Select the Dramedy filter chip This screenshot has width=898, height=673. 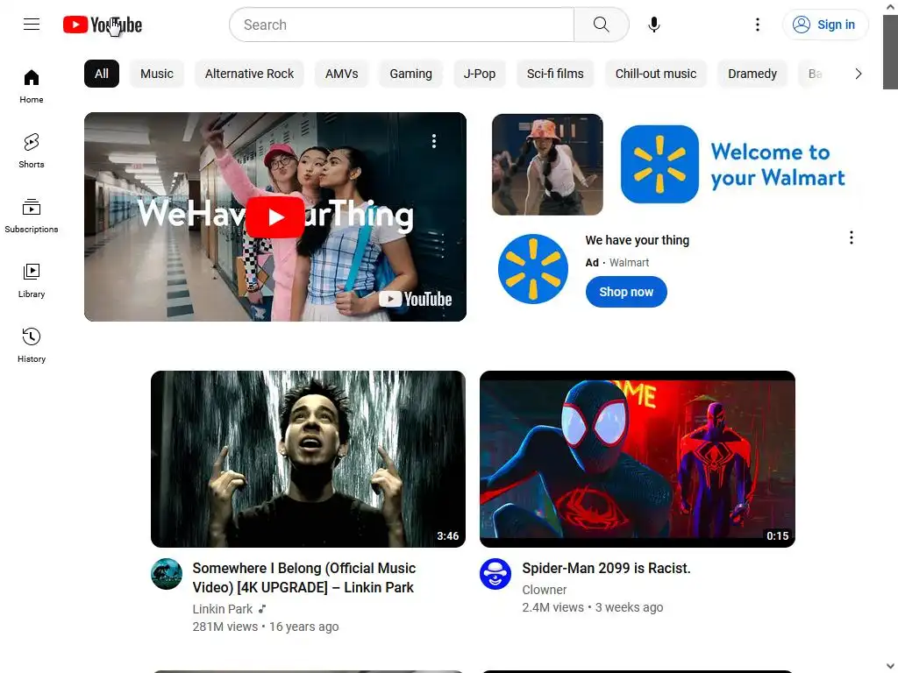point(752,74)
